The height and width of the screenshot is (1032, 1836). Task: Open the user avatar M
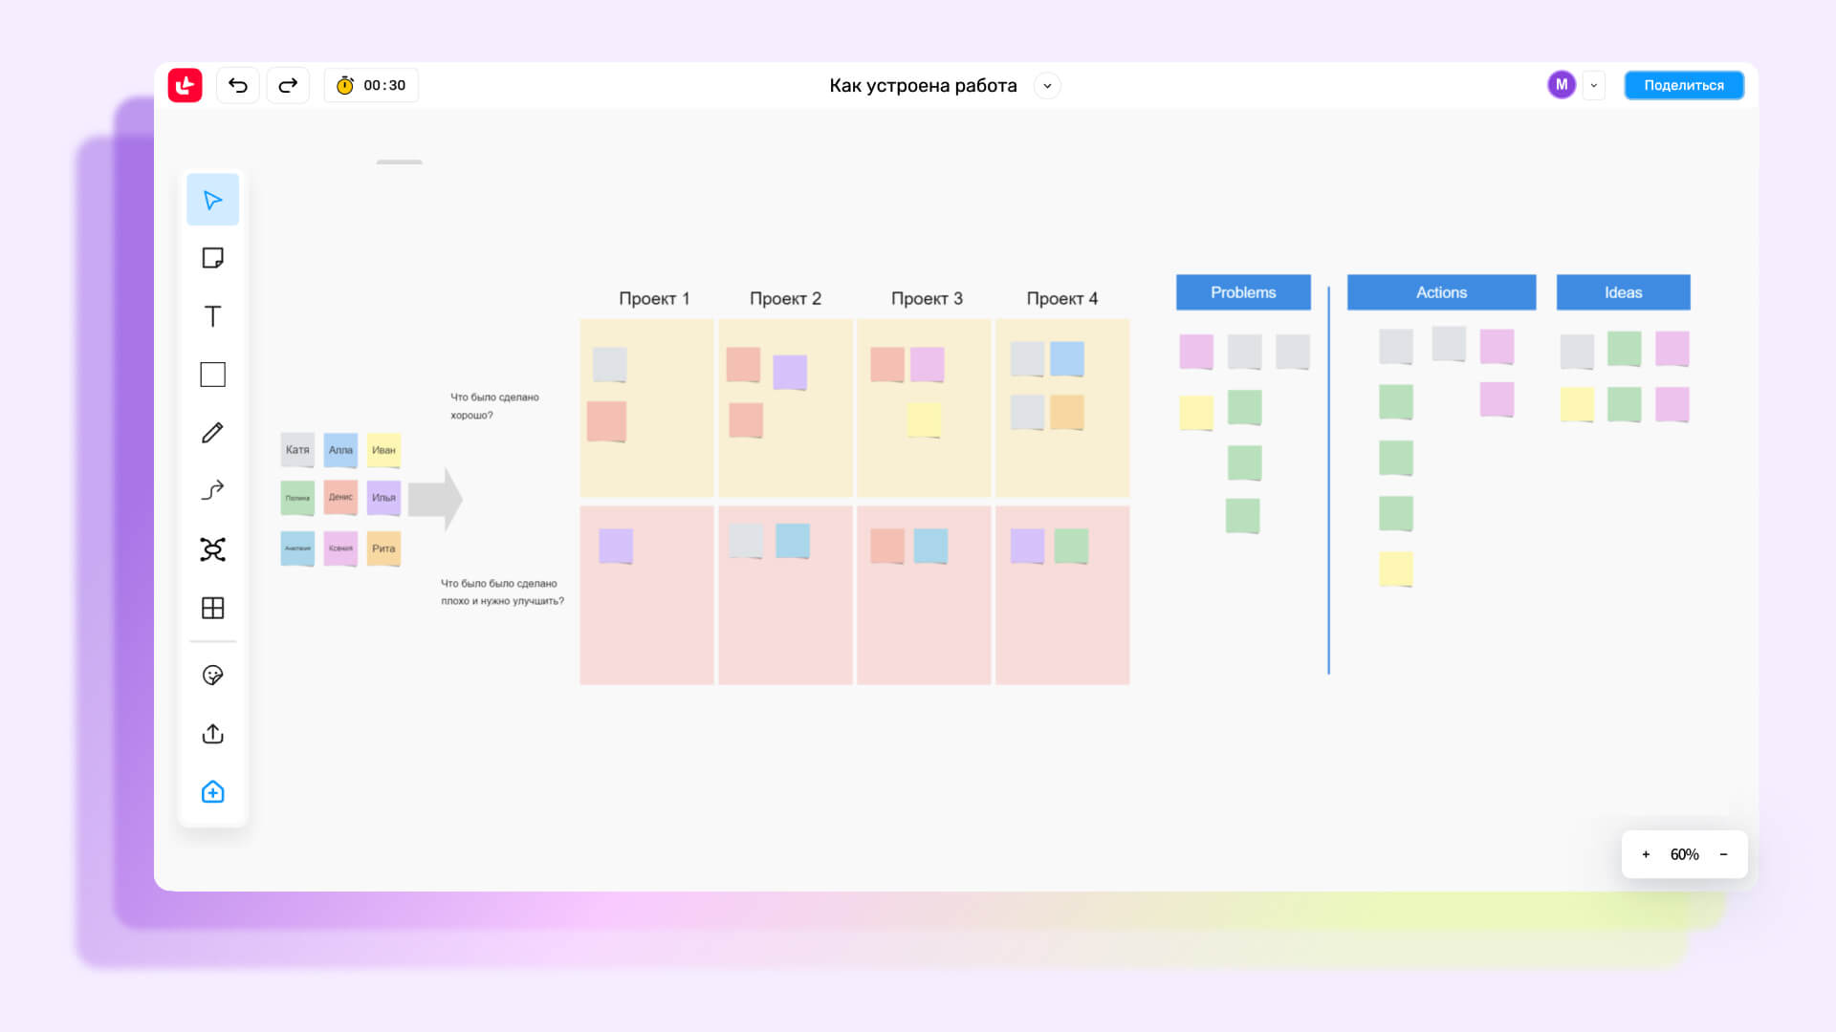(1561, 85)
